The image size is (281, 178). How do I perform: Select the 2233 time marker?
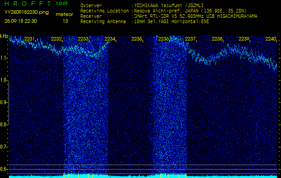83,39
